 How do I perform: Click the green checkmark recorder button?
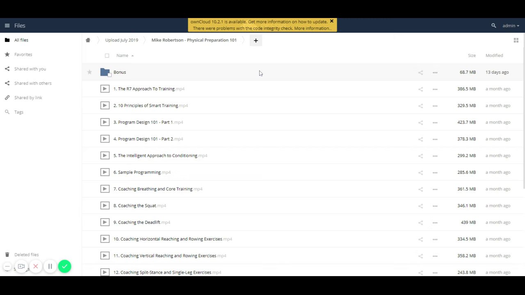pyautogui.click(x=64, y=266)
